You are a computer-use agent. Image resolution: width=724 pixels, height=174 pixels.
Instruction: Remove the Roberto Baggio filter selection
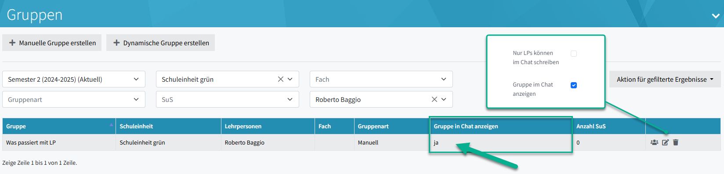(x=434, y=99)
